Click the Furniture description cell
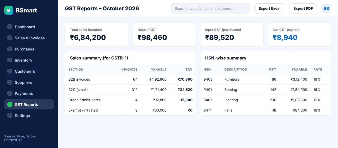Image resolution: width=338 pixels, height=148 pixels. pyautogui.click(x=232, y=79)
